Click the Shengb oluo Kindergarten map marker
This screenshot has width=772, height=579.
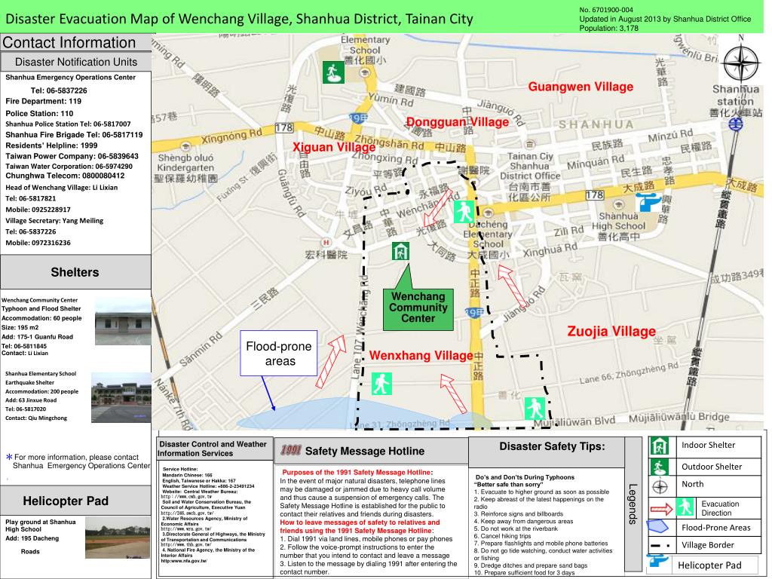tap(185, 146)
